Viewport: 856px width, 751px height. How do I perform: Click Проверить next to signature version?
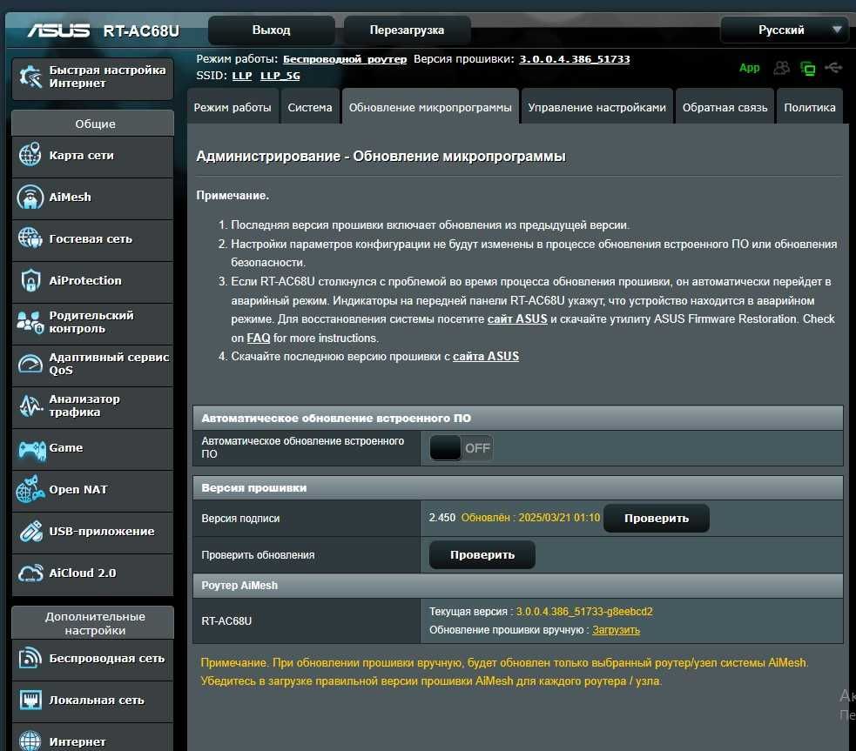coord(657,518)
